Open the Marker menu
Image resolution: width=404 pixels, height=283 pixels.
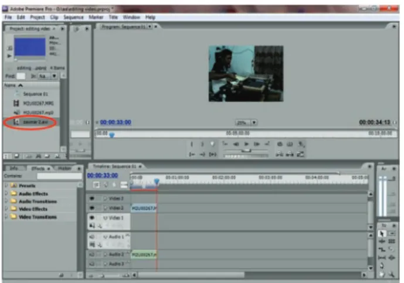[96, 17]
